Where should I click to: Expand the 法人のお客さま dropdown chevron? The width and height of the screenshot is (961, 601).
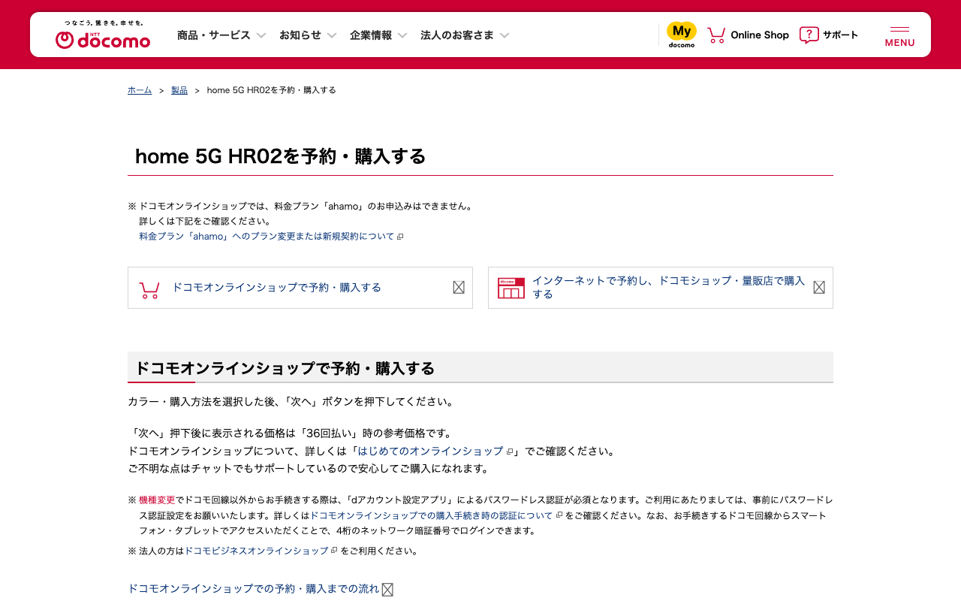[x=505, y=35]
